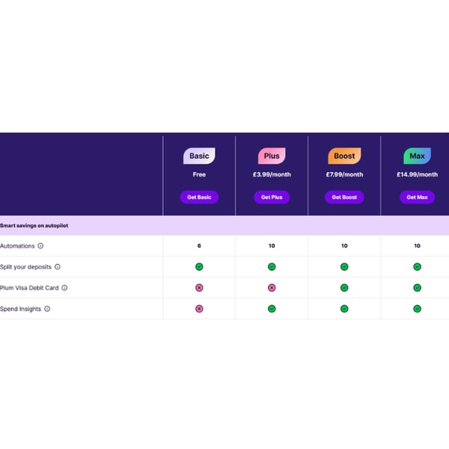Click the Get Basic button
This screenshot has width=449, height=449.
(x=199, y=197)
